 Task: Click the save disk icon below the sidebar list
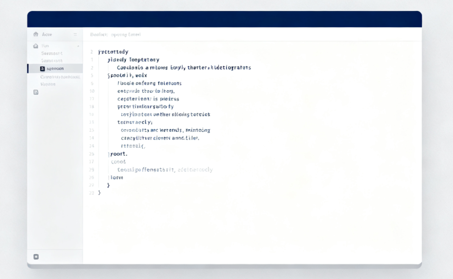point(36,92)
